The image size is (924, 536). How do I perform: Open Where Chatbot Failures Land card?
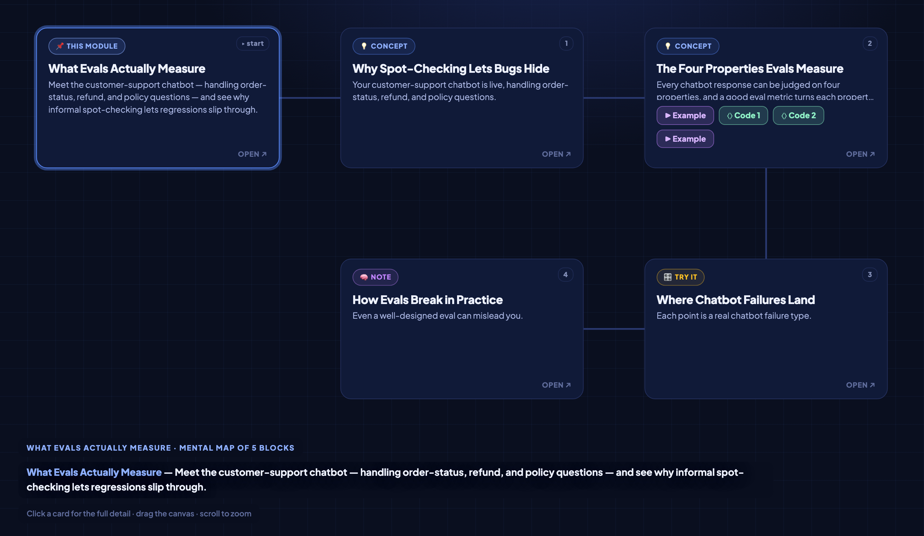coord(860,385)
